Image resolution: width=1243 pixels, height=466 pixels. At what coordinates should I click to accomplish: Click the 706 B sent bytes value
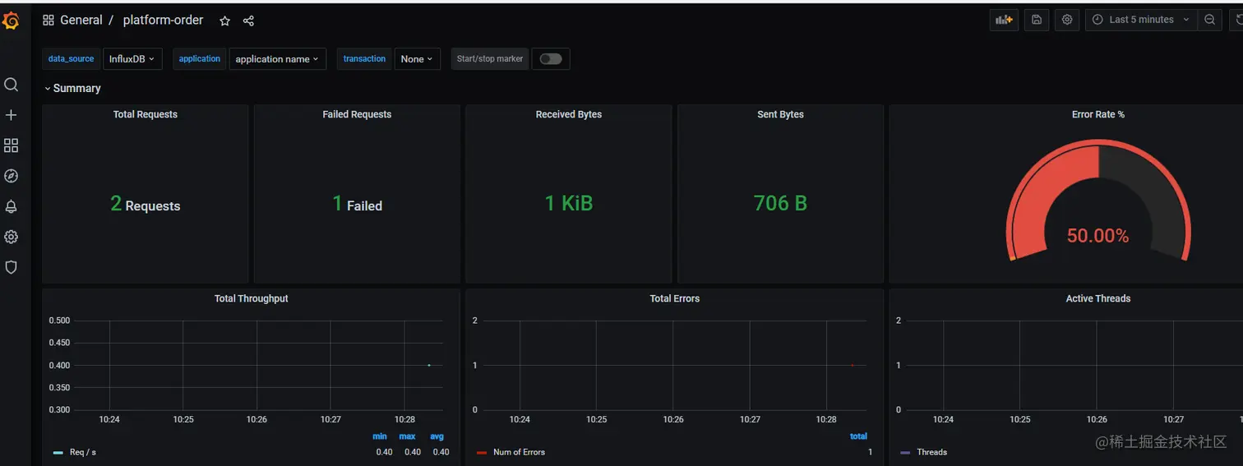780,203
